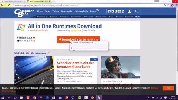178x100 pixels.
Task: Click the #Grafikkarte tag
Action: (x=76, y=17)
